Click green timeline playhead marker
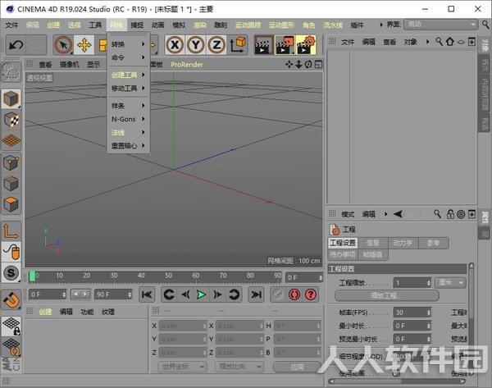 tap(32, 276)
